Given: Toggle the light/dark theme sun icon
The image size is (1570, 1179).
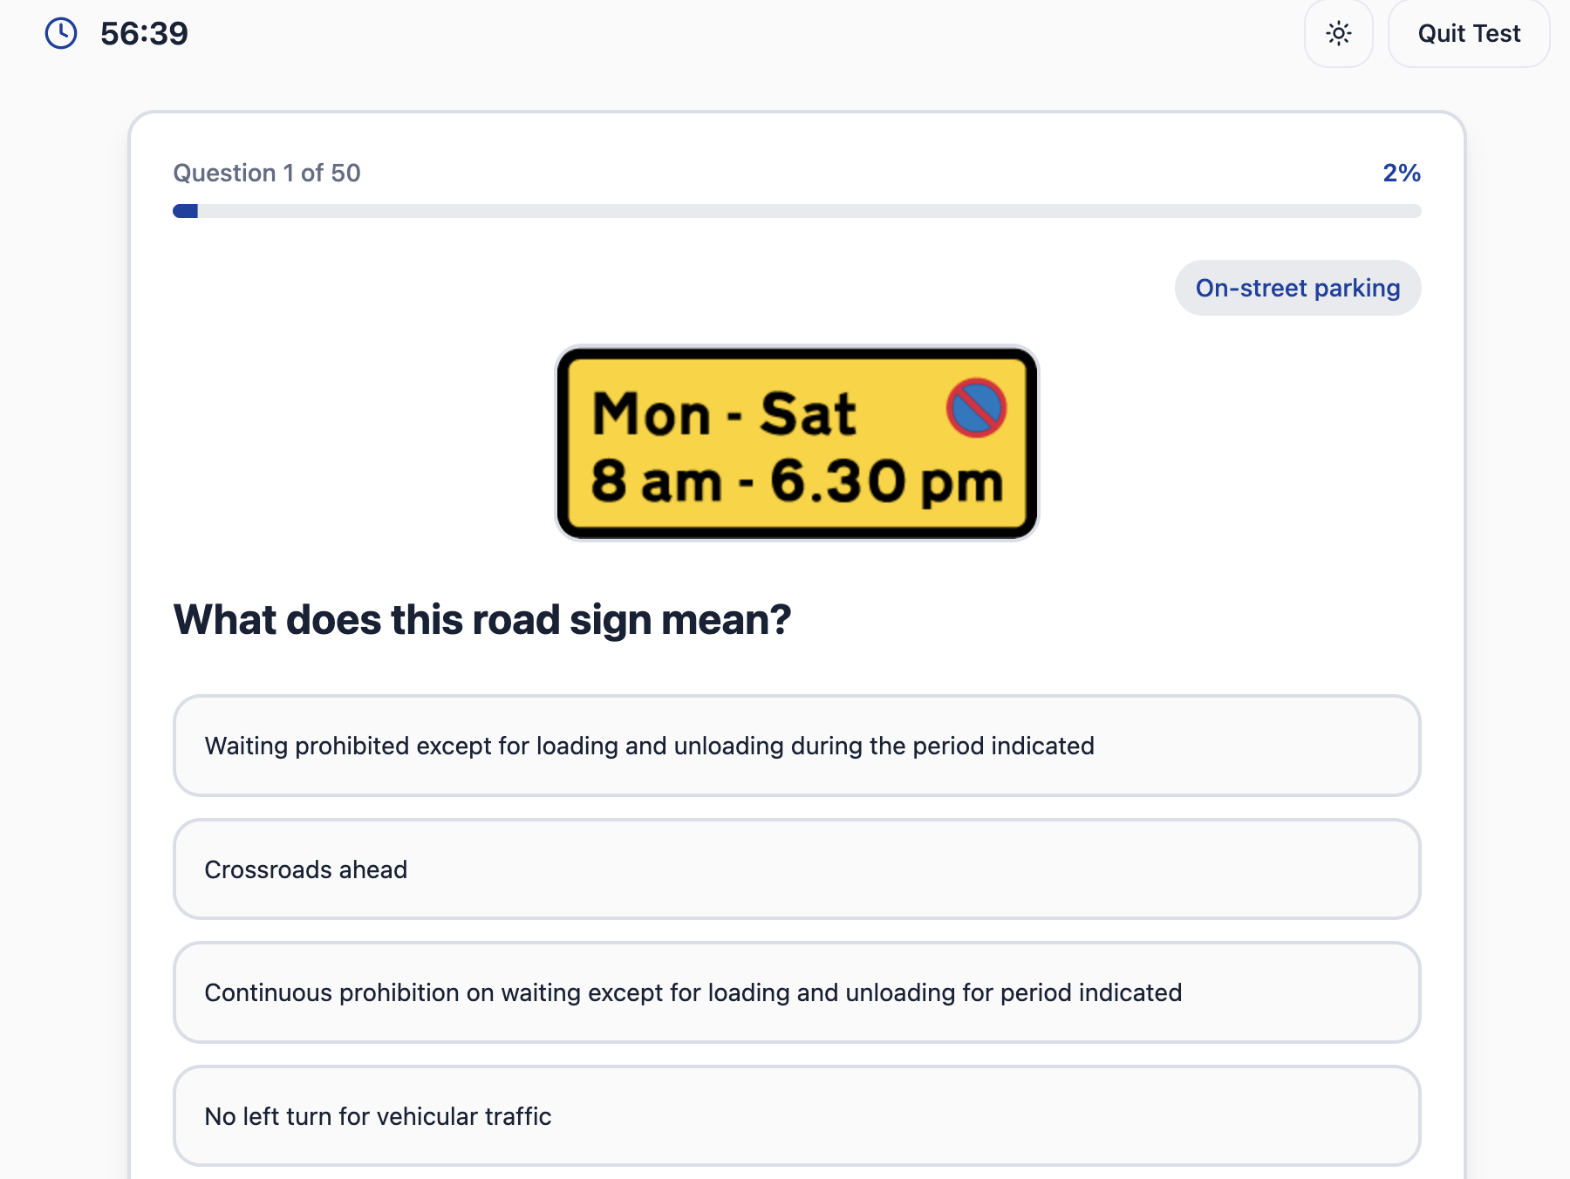Looking at the screenshot, I should pyautogui.click(x=1338, y=34).
